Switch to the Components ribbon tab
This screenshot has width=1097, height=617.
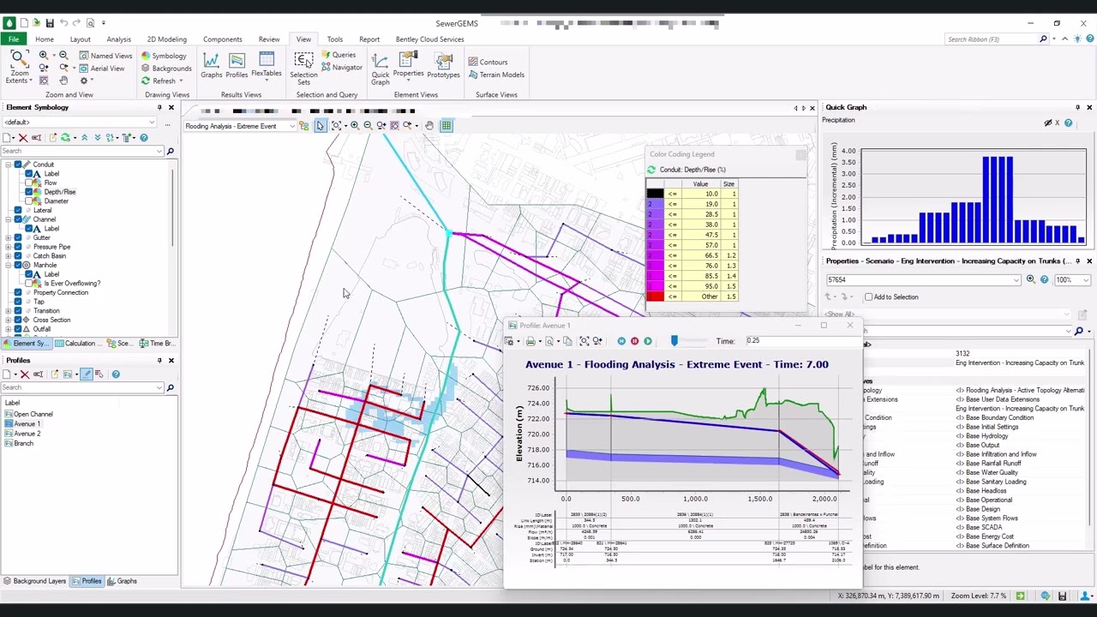[x=222, y=39]
